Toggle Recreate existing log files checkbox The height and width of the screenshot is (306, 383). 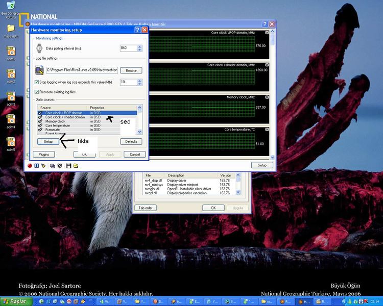[37, 92]
